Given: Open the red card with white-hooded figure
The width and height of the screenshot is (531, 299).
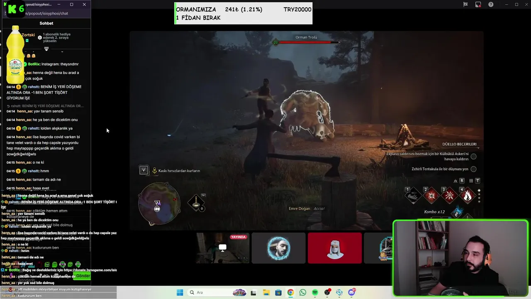Looking at the screenshot, I should (x=335, y=248).
